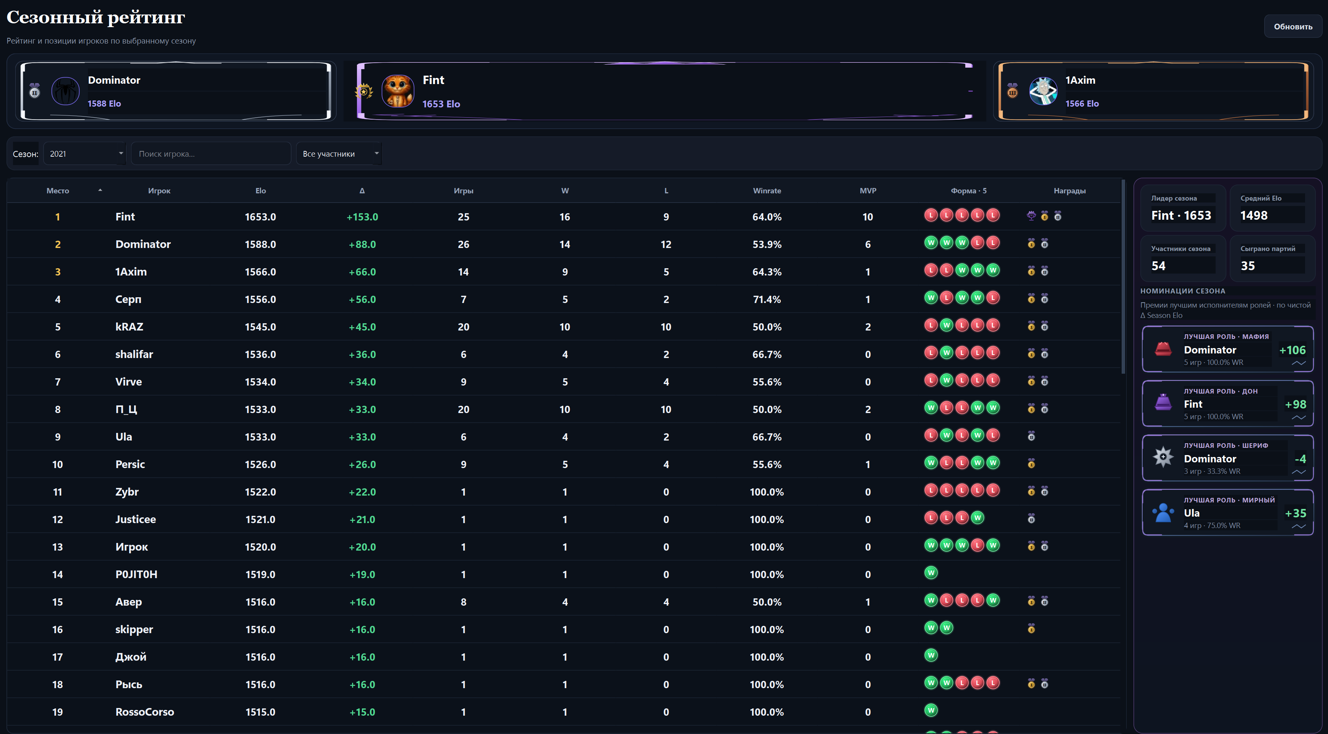The width and height of the screenshot is (1328, 734).
Task: Click the gold I medal in Dominator's table row
Action: click(x=1031, y=243)
